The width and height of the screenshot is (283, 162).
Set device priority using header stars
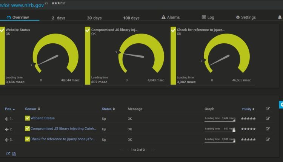coord(58,3)
